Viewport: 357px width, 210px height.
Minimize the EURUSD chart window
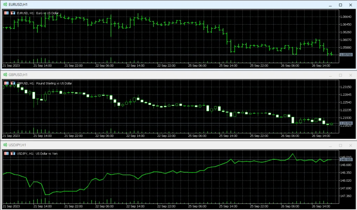(x=331, y=5)
